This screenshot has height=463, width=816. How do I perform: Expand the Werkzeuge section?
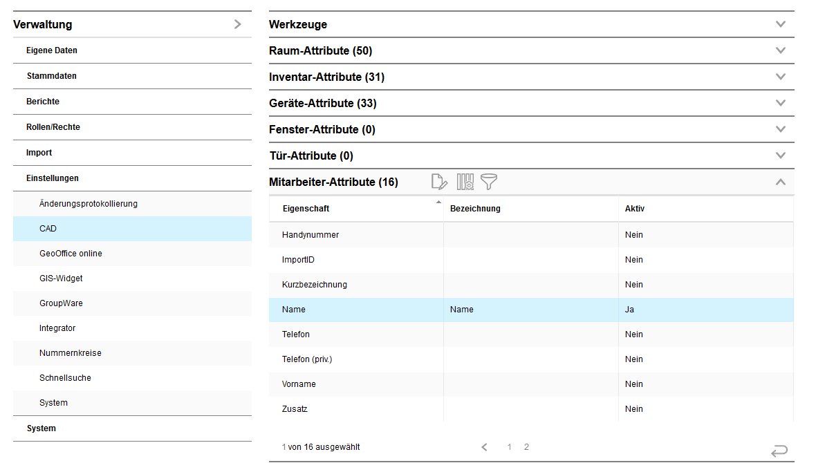(x=781, y=24)
